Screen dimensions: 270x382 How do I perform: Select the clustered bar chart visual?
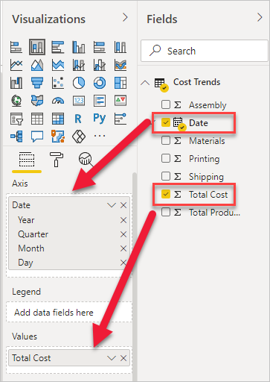click(x=58, y=47)
